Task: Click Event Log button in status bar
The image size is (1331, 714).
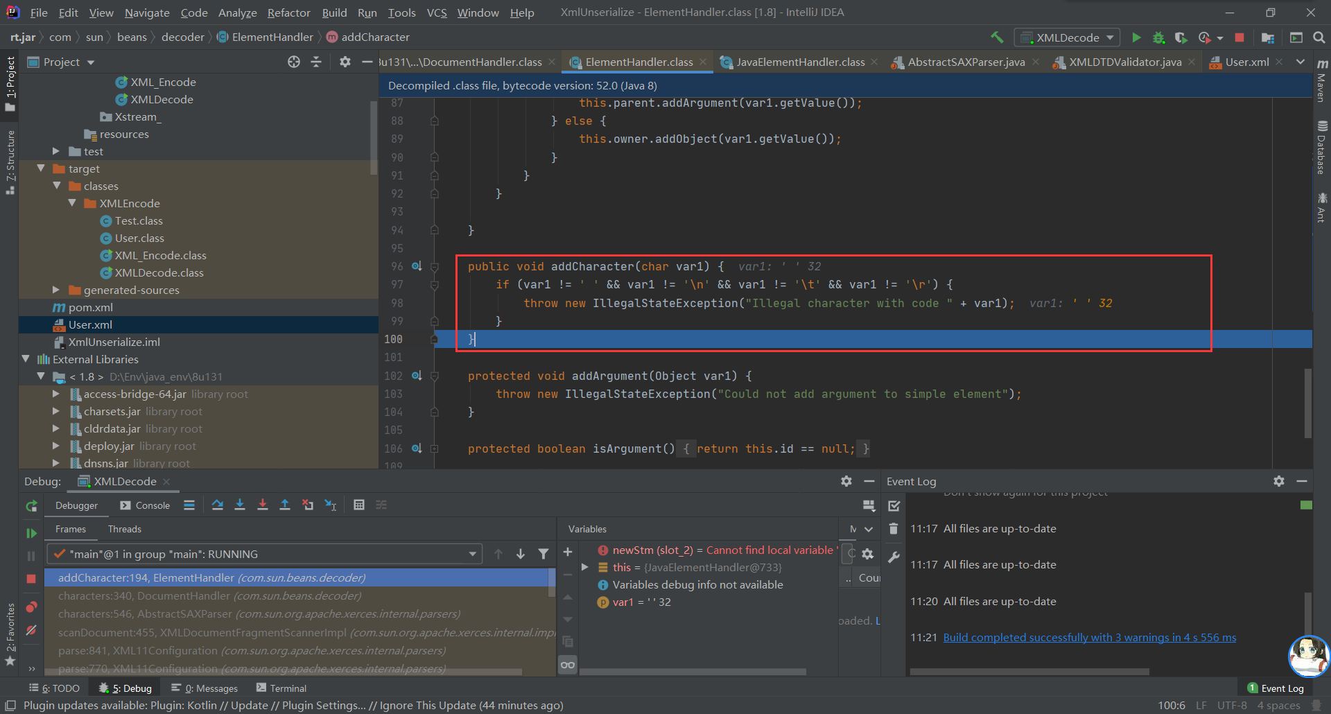Action: [x=1276, y=688]
